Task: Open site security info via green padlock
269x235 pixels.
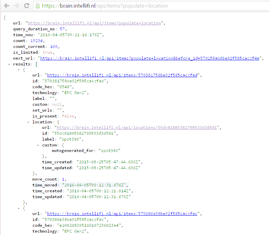Action: [38, 6]
